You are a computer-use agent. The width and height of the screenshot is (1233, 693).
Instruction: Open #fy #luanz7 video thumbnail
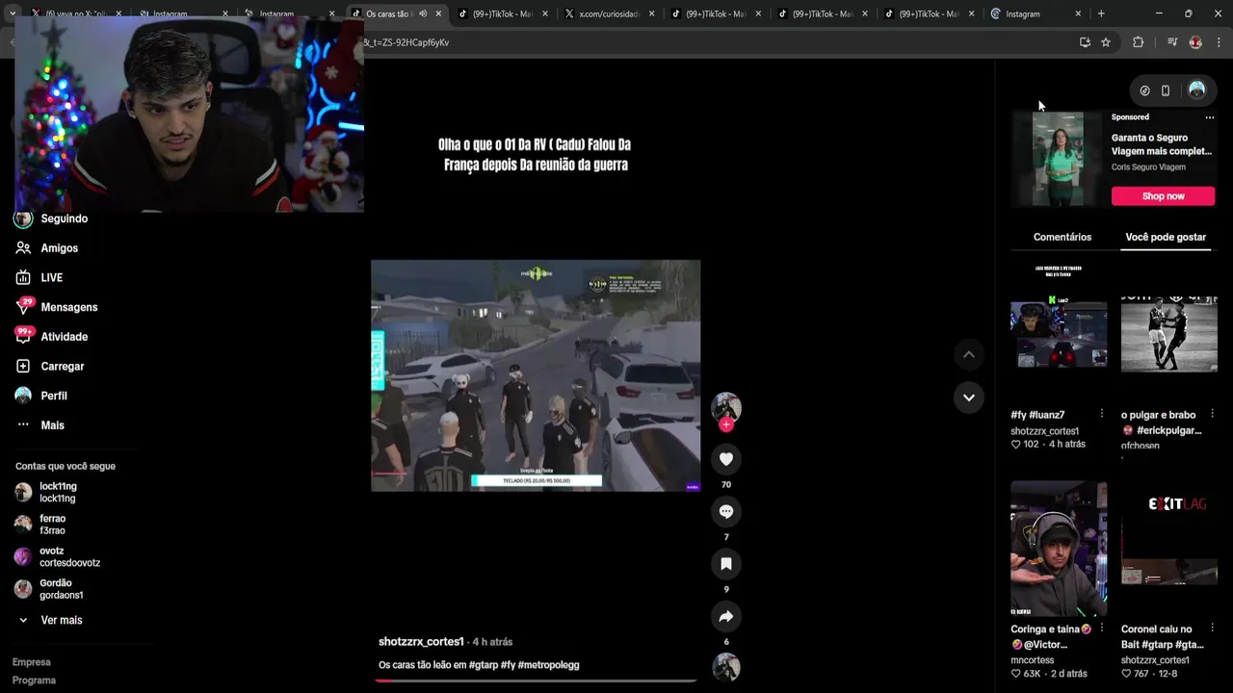click(1059, 332)
